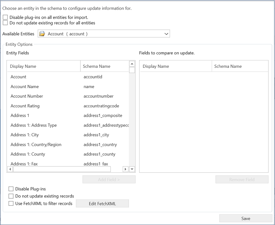Click the Add Field button

click(109, 179)
